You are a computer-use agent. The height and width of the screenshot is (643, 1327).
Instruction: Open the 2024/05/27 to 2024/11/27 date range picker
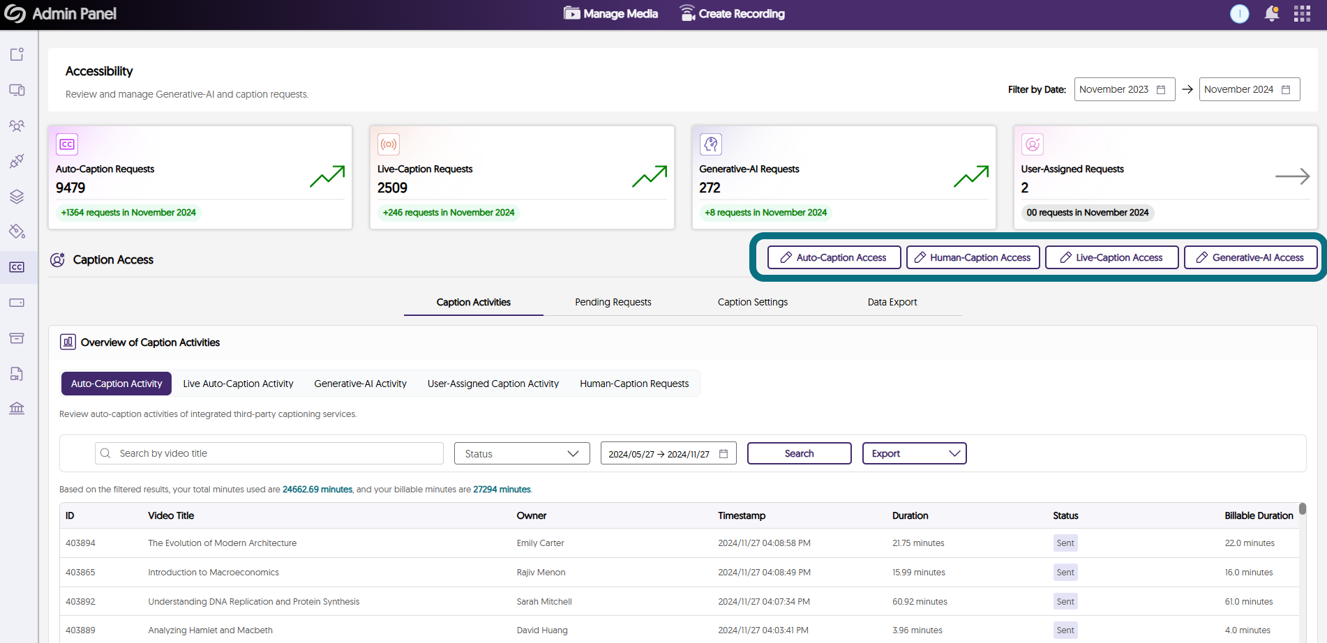click(668, 453)
